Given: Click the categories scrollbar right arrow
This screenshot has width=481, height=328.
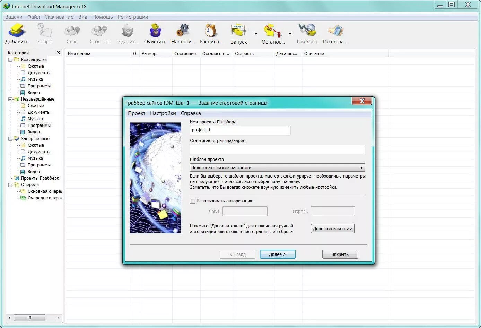Looking at the screenshot, I should [x=58, y=318].
